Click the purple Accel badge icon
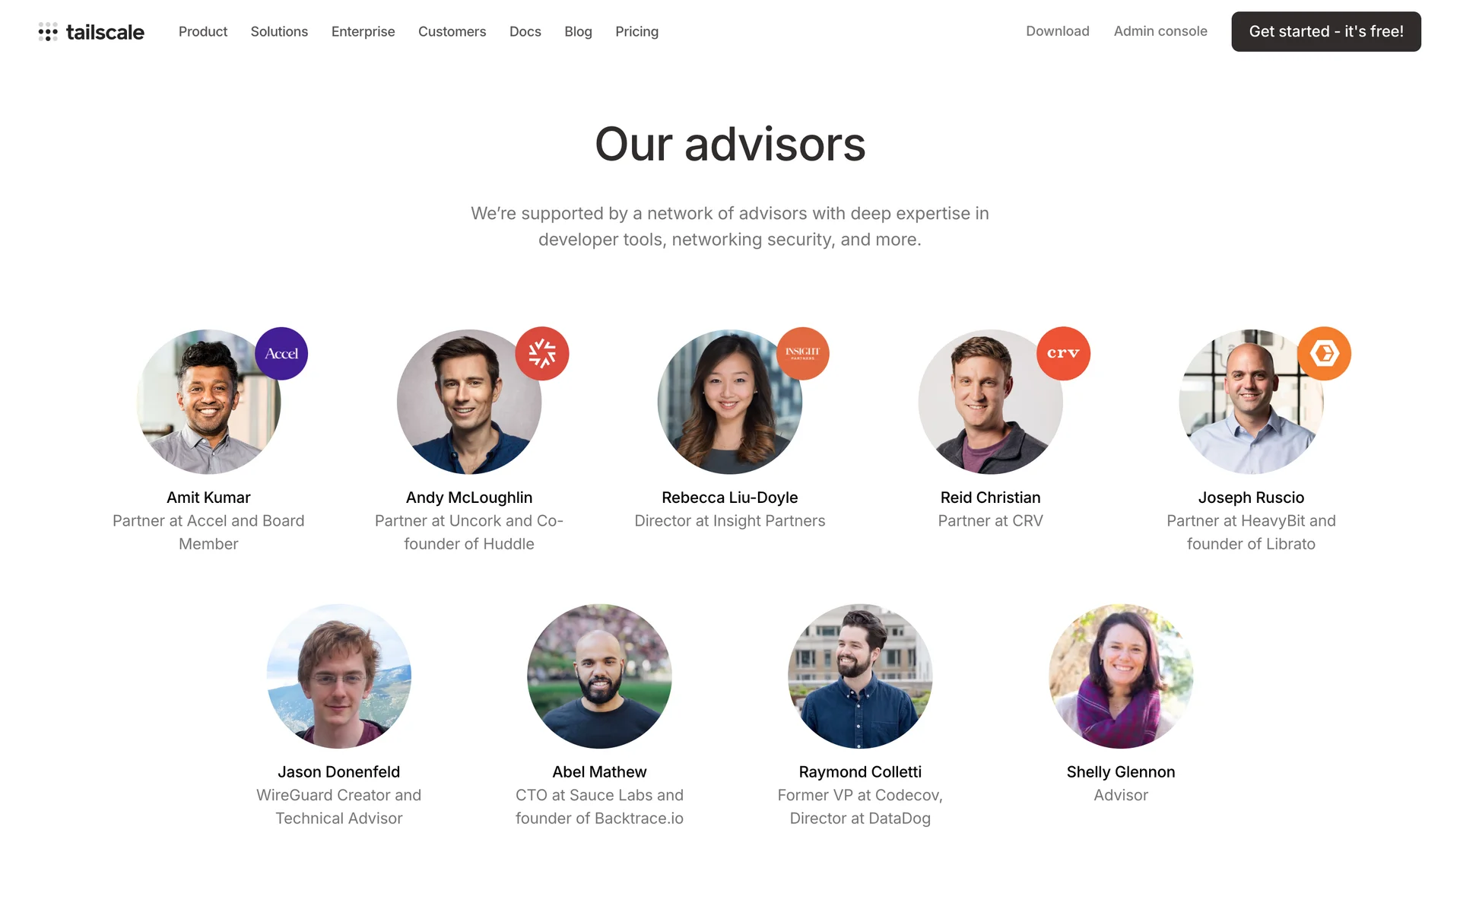1460x913 pixels. [x=281, y=354]
